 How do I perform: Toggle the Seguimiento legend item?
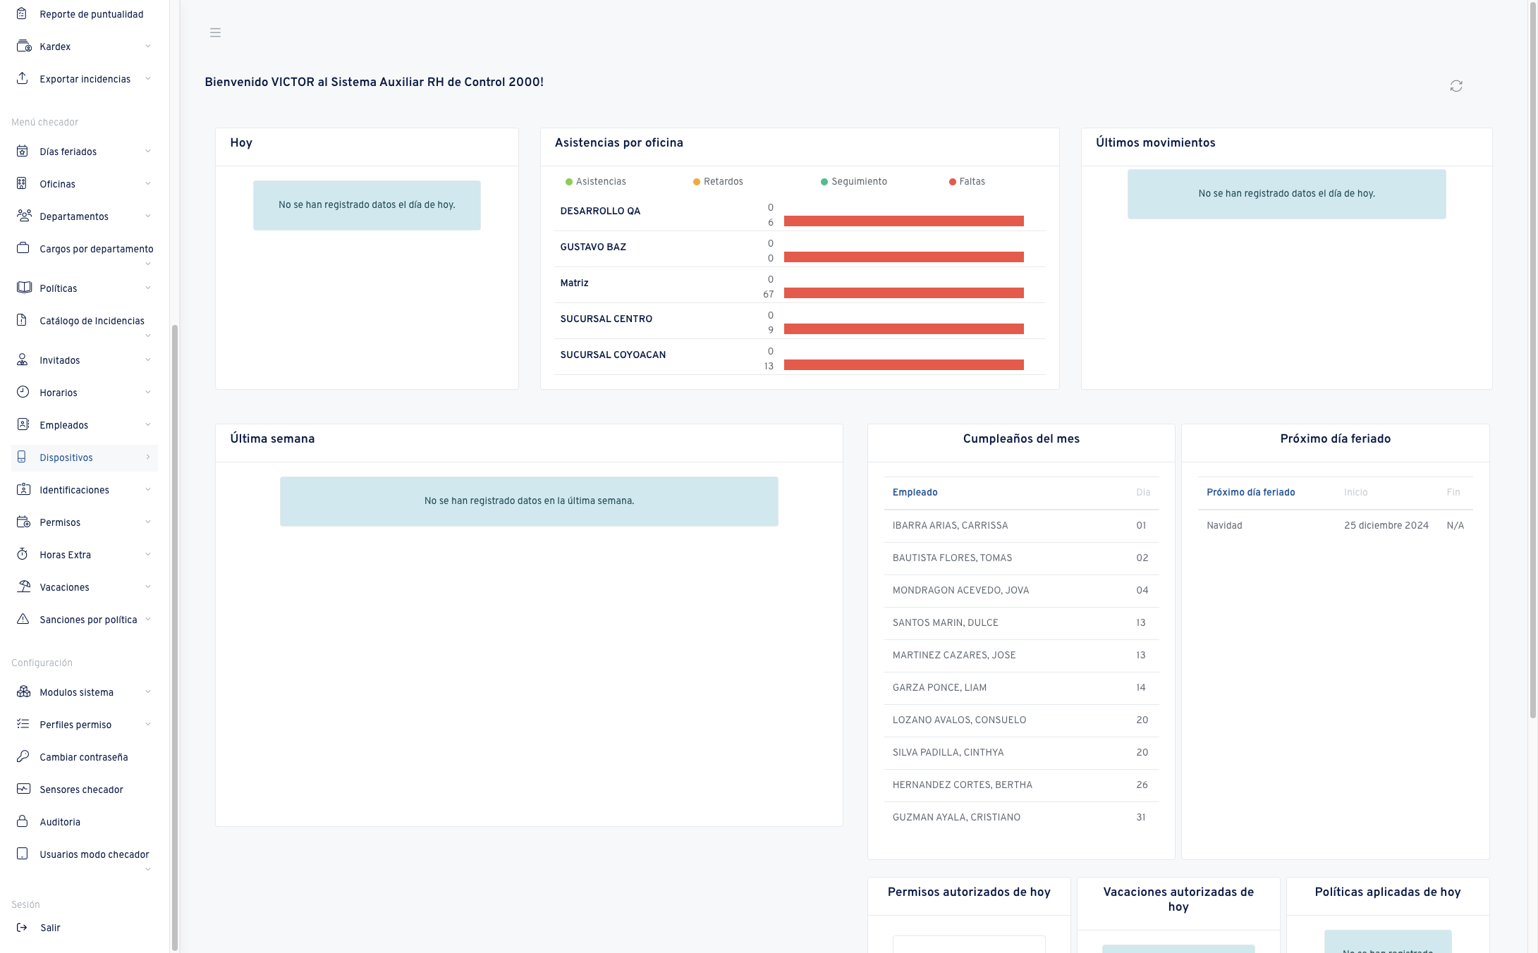(854, 182)
